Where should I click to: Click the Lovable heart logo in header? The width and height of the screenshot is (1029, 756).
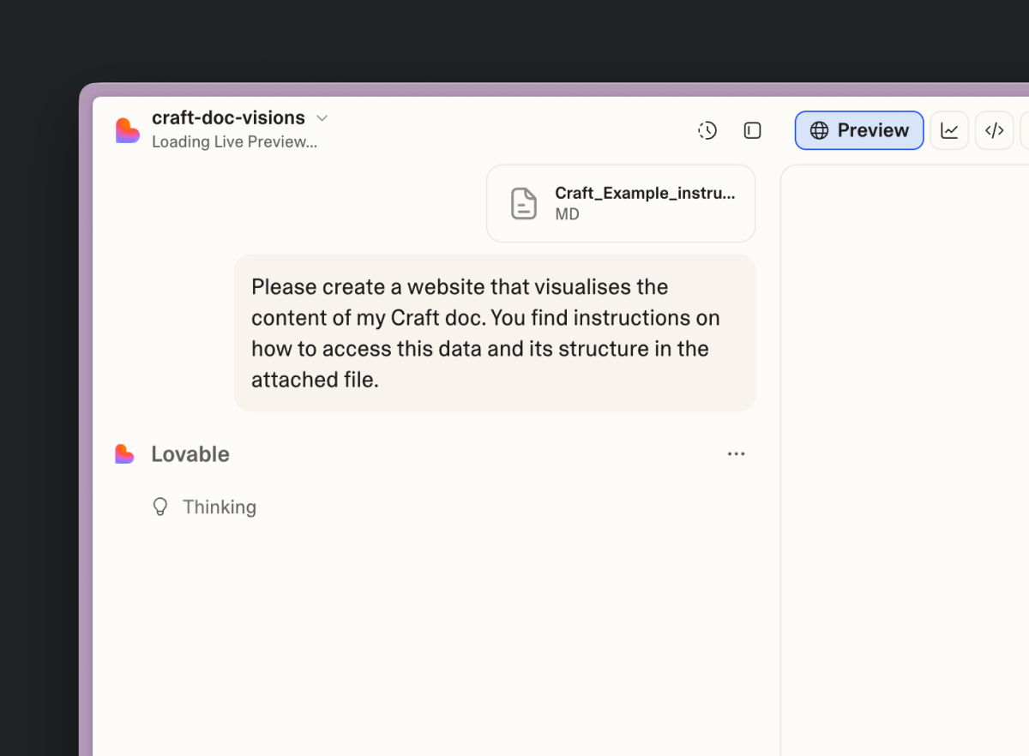click(127, 130)
